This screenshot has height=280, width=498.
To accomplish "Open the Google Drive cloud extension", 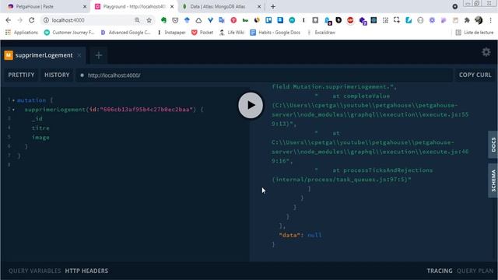I will point(198,20).
